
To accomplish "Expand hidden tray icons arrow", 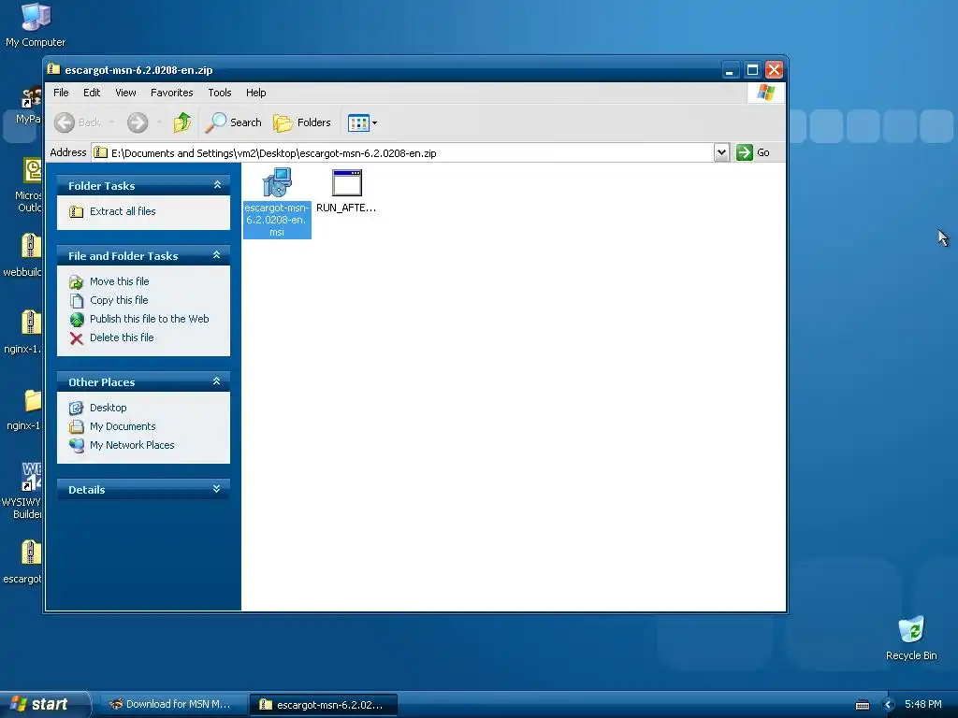I will pyautogui.click(x=889, y=705).
